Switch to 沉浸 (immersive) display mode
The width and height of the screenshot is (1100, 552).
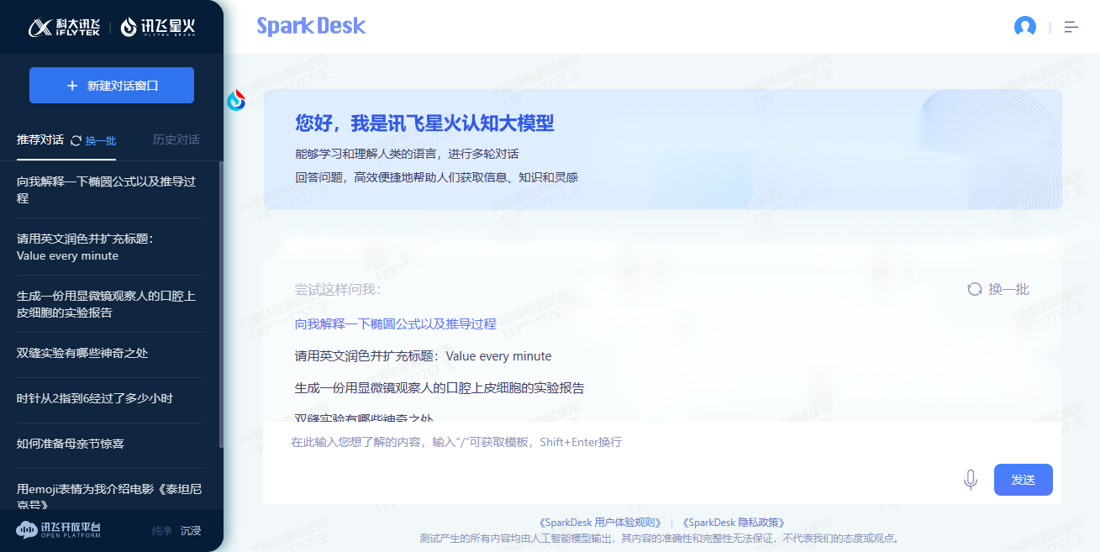[x=190, y=531]
